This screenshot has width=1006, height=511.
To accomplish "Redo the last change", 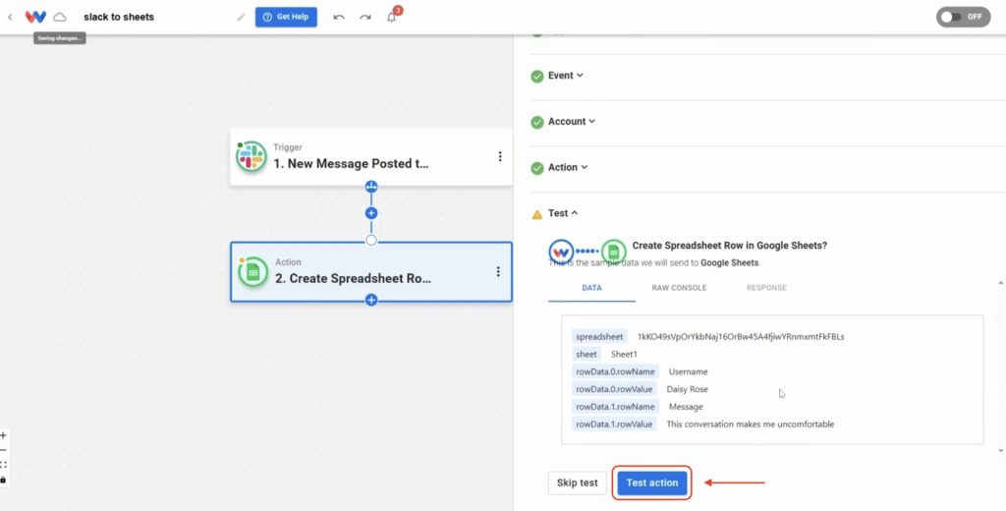I will click(x=365, y=18).
